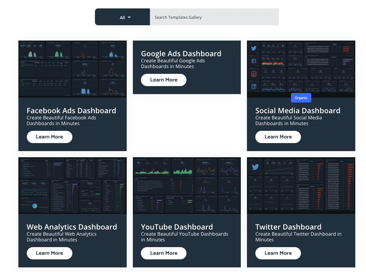Click the Organic tag on Social Media card
Image resolution: width=366 pixels, height=272 pixels.
point(301,98)
